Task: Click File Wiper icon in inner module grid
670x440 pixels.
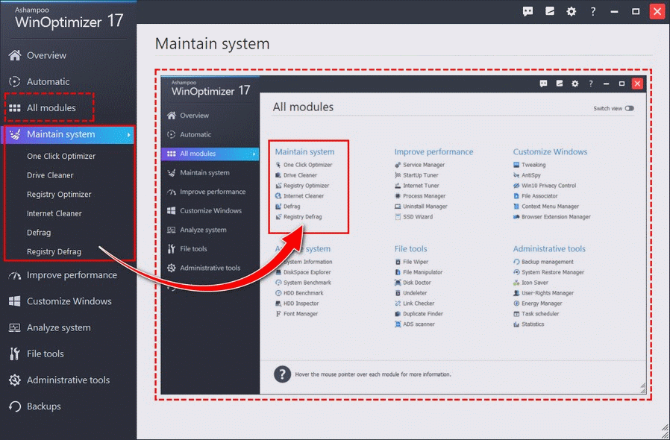Action: pos(398,262)
